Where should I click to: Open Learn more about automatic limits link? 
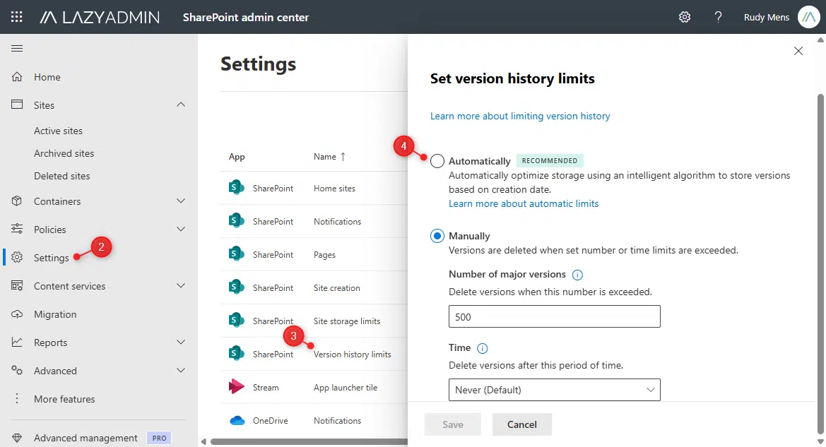[x=524, y=204]
